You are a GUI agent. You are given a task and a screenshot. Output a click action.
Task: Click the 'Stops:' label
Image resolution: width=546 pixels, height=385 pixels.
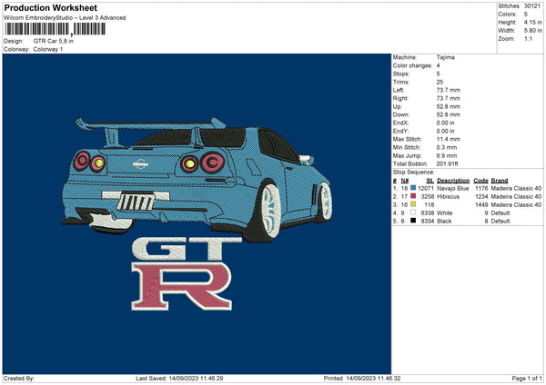tap(401, 74)
